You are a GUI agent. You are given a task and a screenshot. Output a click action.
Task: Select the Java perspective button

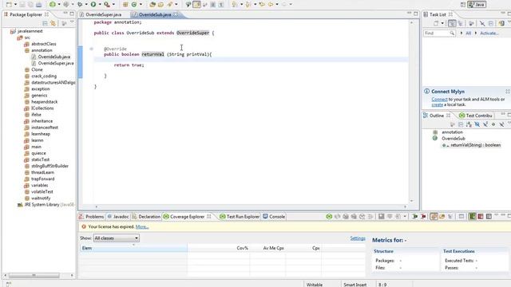(477, 5)
